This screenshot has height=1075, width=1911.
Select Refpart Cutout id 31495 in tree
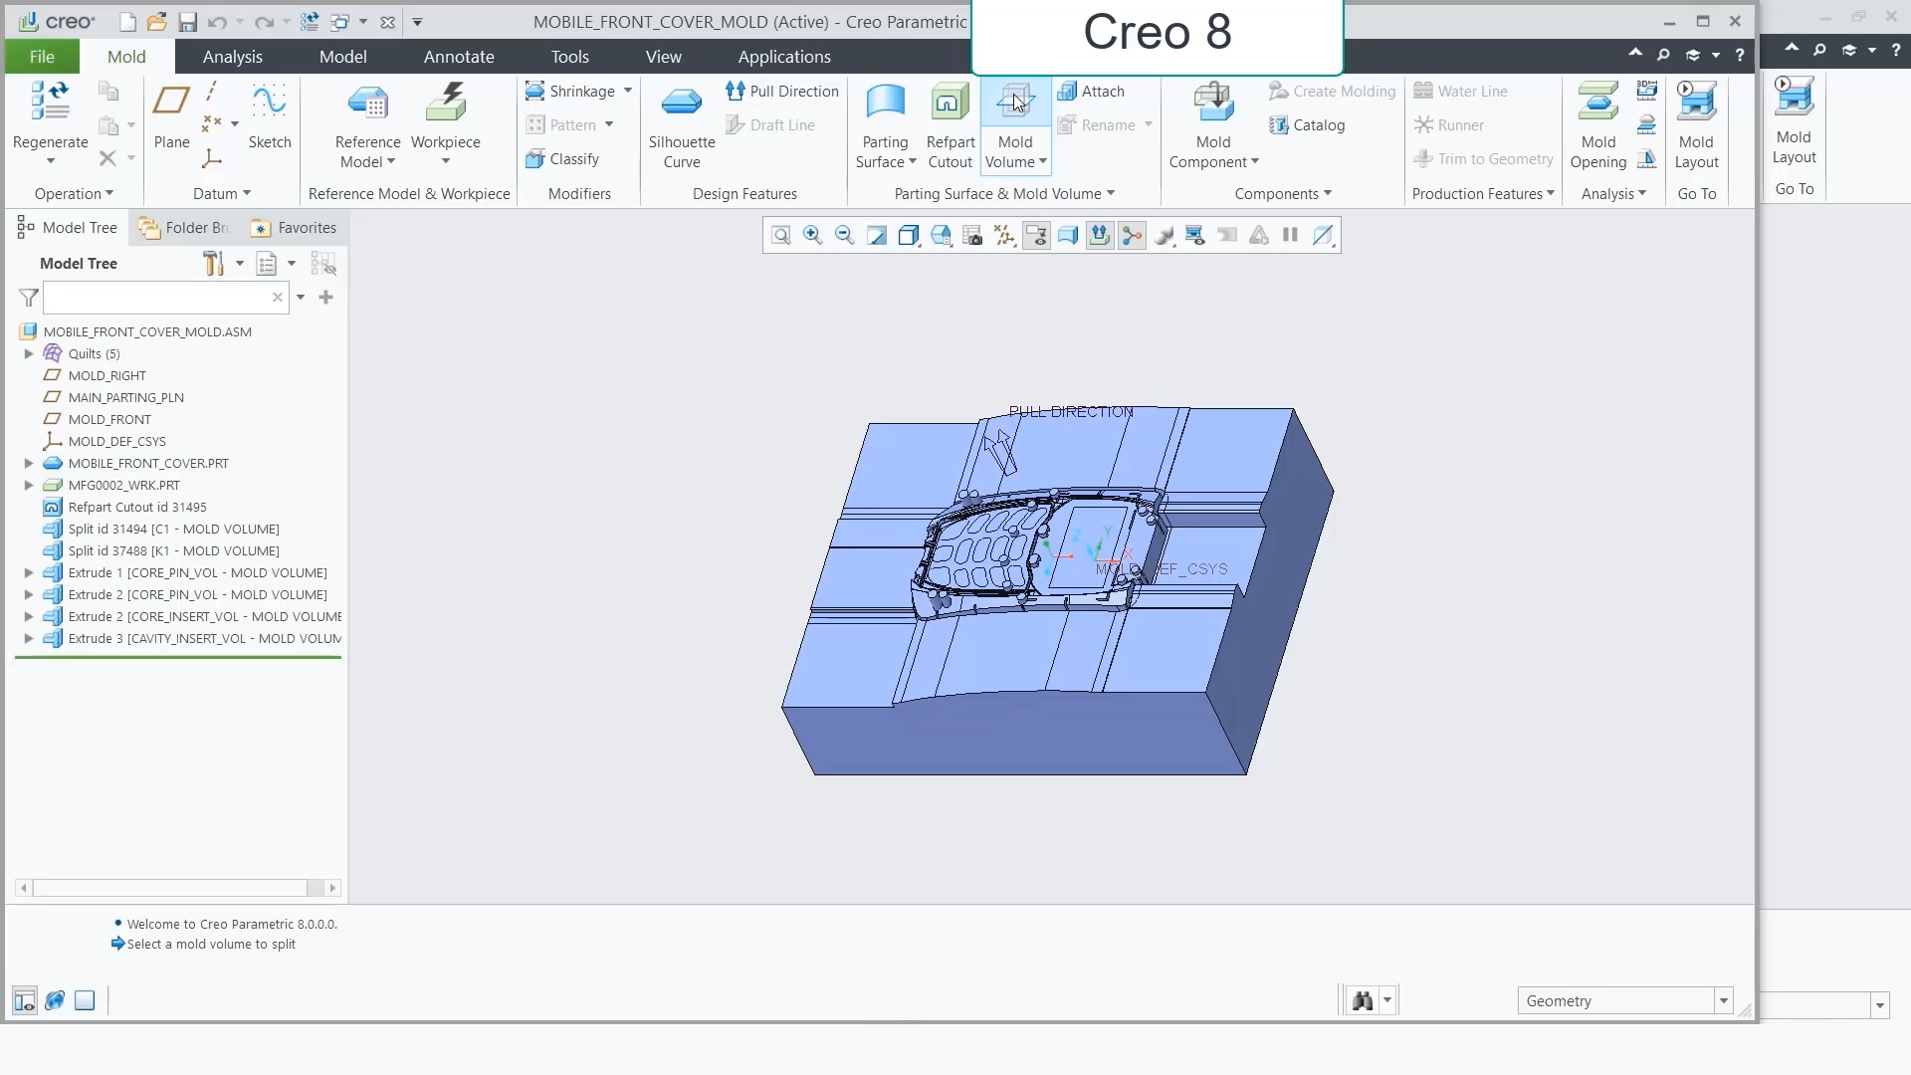point(137,507)
